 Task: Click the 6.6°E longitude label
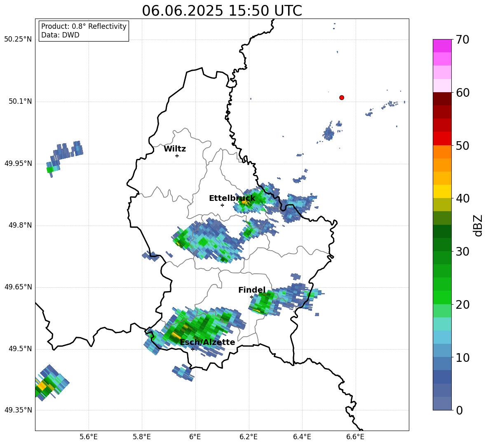coord(355,437)
